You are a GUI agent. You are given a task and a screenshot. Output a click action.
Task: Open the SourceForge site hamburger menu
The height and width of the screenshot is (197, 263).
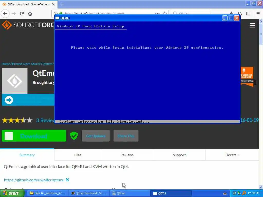252,25
